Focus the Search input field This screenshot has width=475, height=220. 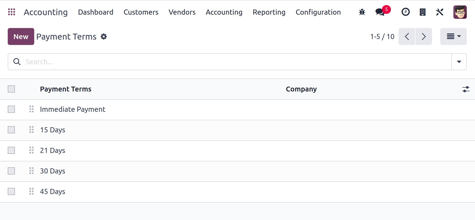(x=232, y=62)
